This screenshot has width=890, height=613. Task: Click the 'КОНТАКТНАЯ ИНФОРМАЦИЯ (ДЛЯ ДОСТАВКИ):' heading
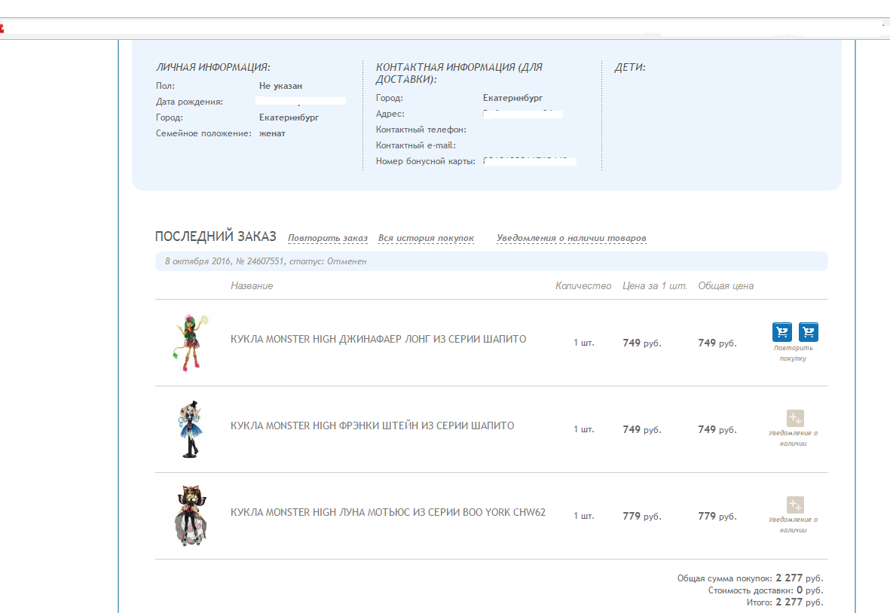coord(459,73)
